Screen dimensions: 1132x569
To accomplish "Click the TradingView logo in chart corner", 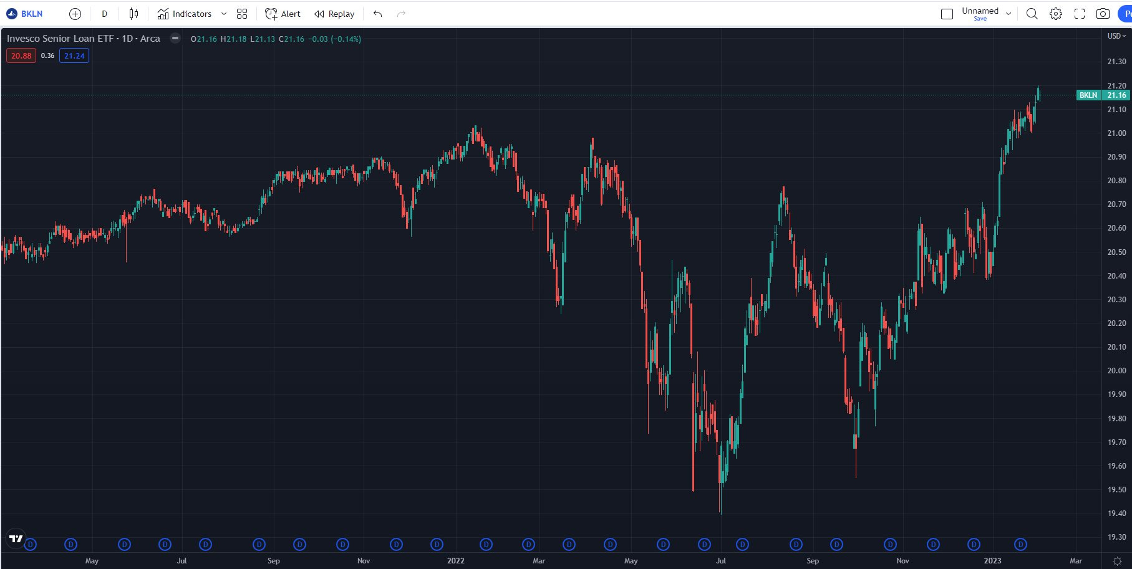I will tap(16, 538).
